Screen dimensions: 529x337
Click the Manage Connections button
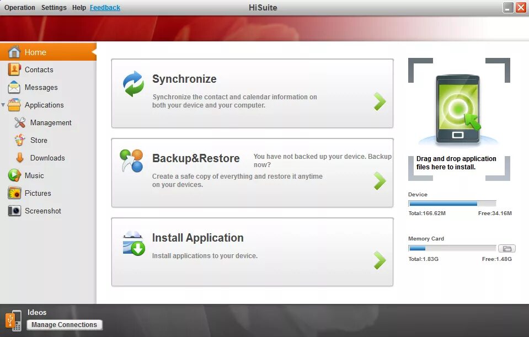[65, 324]
